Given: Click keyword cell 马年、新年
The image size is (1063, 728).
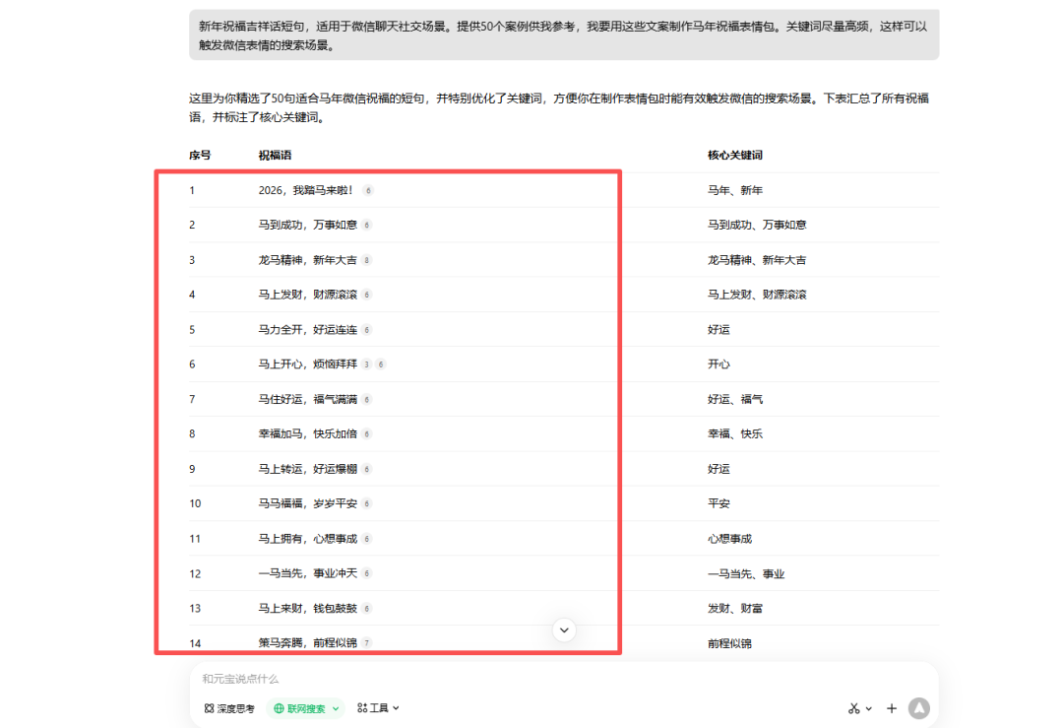Looking at the screenshot, I should coord(735,191).
